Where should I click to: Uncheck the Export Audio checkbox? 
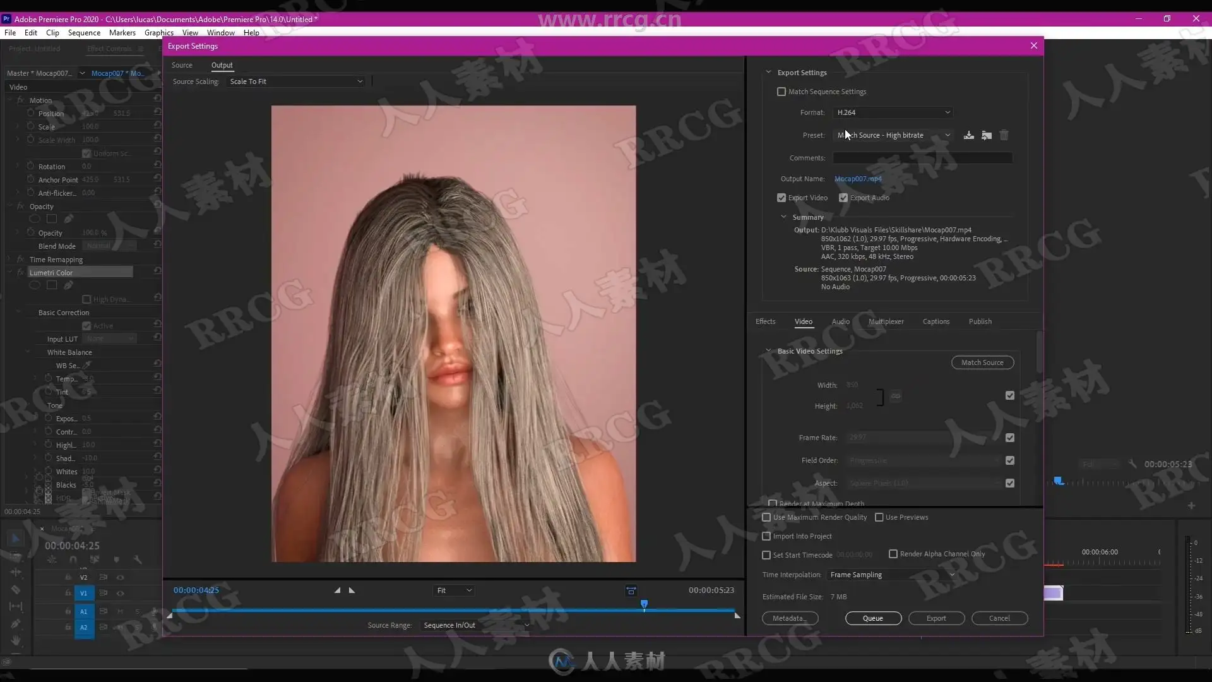point(843,198)
